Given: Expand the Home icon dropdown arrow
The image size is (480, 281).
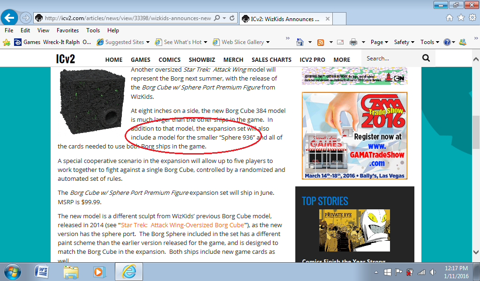Looking at the screenshot, I should click(x=310, y=42).
